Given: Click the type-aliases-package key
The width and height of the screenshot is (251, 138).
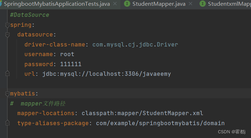Looking at the screenshot, I should pos(53,123).
